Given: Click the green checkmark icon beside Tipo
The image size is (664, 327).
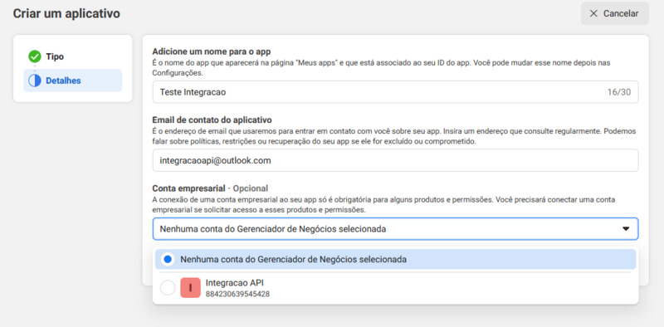Looking at the screenshot, I should coord(35,56).
